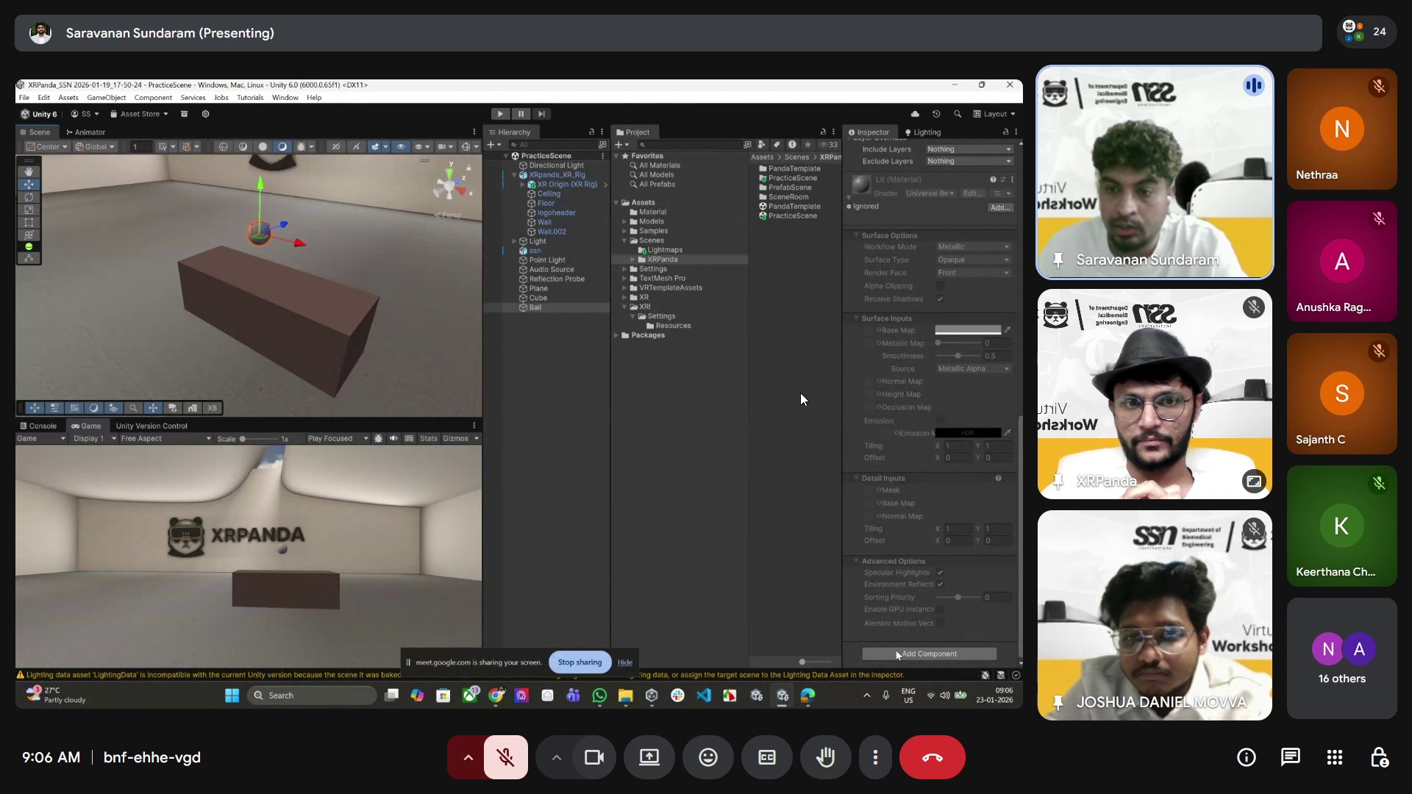This screenshot has height=794, width=1412.
Task: Toggle the Receive Shadows checkbox
Action: point(940,299)
